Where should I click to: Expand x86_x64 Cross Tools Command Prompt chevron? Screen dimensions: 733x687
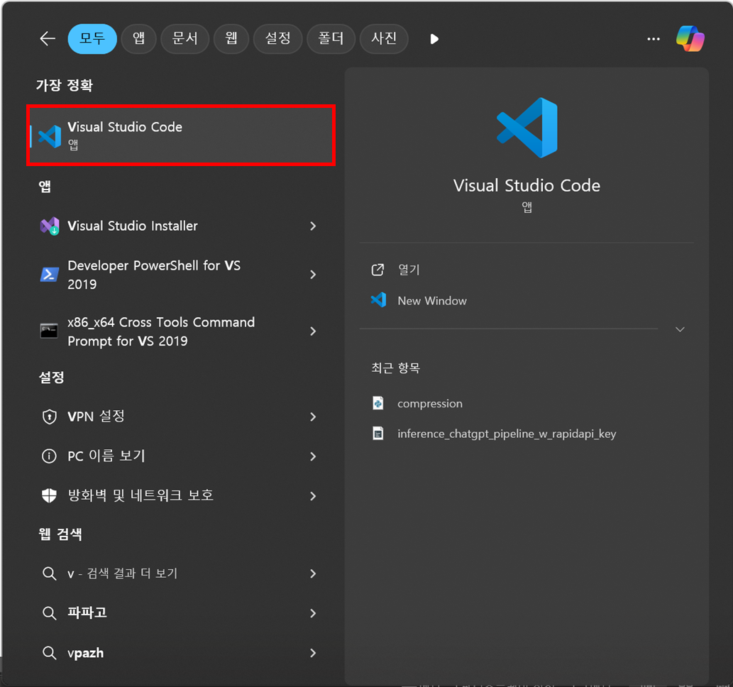313,331
